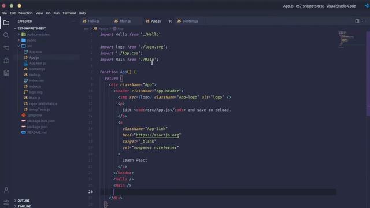Click the "_blank" target value

point(147,142)
